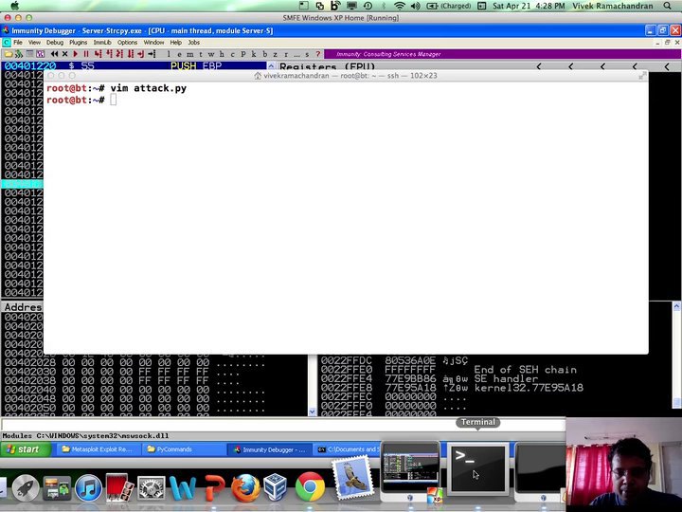Show references via 'r' toolbar button
The height and width of the screenshot is (512, 682).
[x=286, y=54]
